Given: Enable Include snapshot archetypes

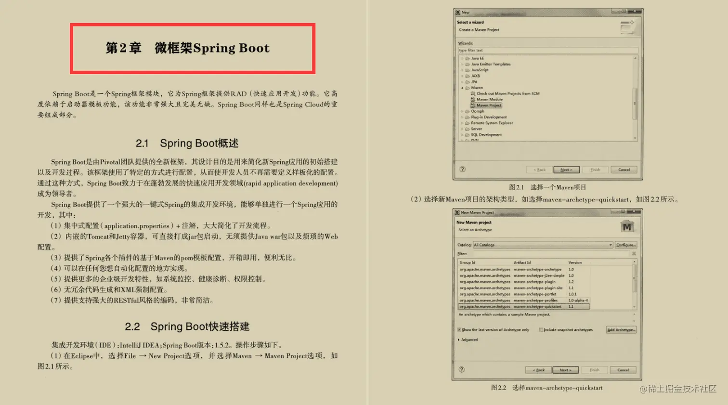Looking at the screenshot, I should 541,330.
